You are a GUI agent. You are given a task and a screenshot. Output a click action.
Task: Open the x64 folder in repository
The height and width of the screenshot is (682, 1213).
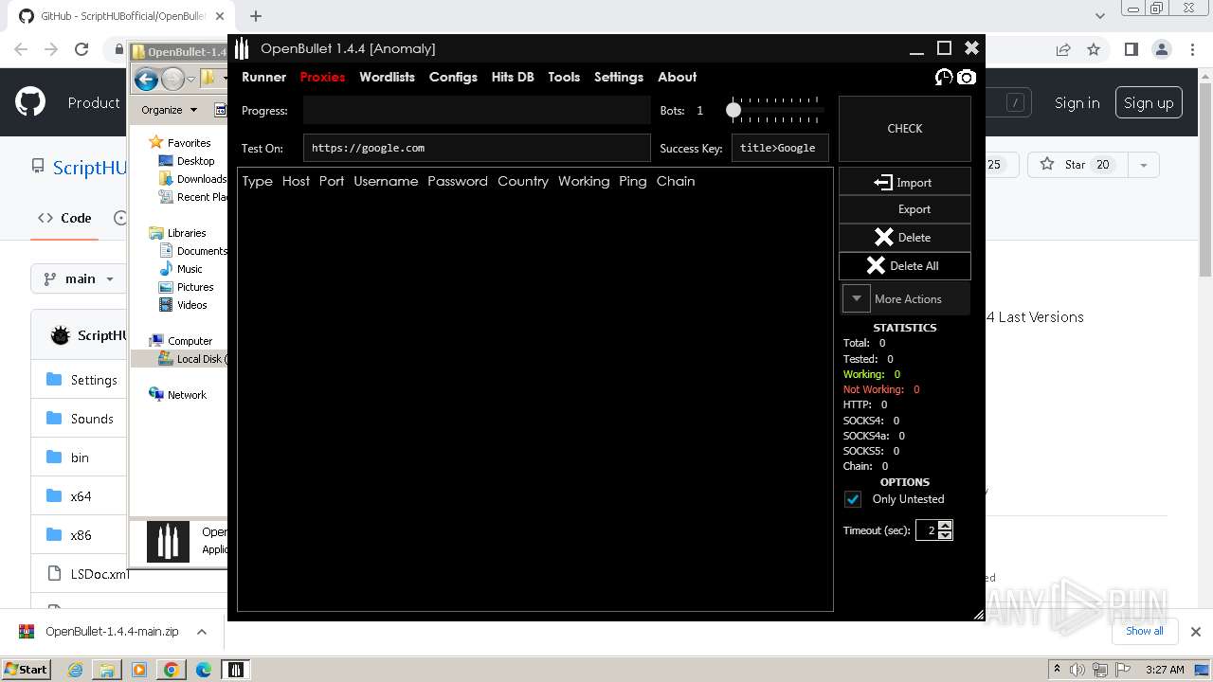(81, 496)
